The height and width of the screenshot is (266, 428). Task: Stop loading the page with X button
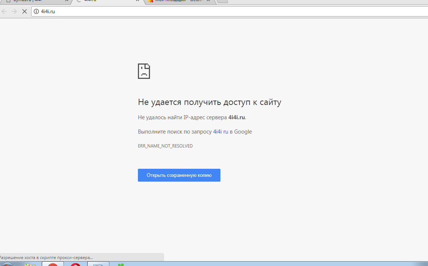25,11
